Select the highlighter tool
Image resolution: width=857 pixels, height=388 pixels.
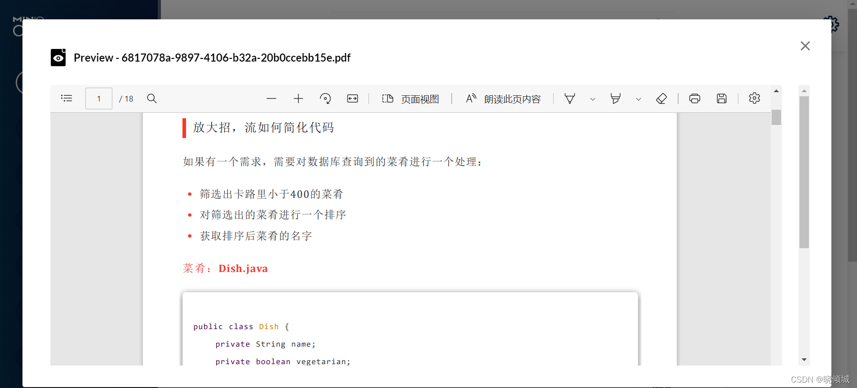point(616,98)
